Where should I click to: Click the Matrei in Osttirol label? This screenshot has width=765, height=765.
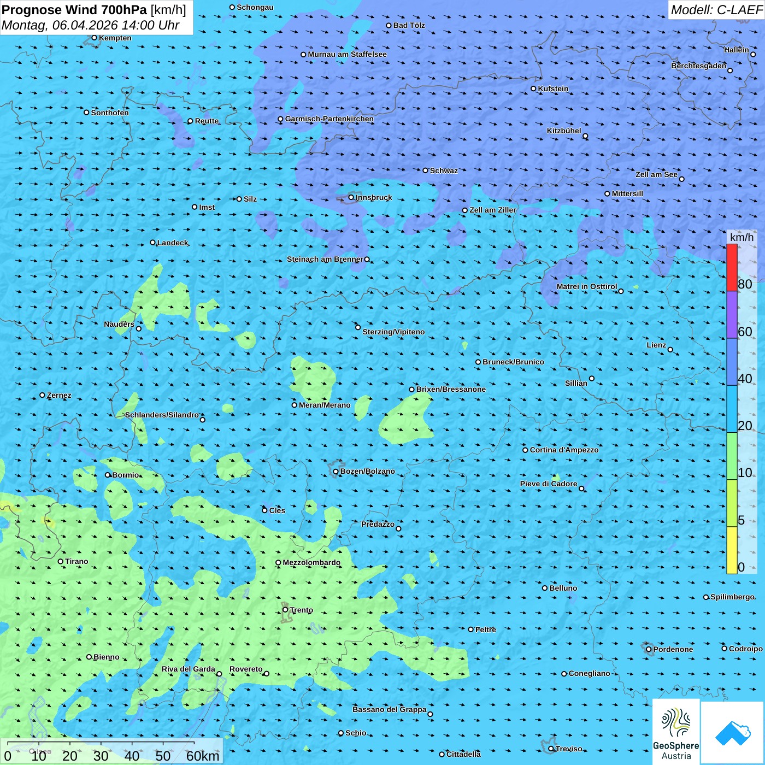(587, 286)
